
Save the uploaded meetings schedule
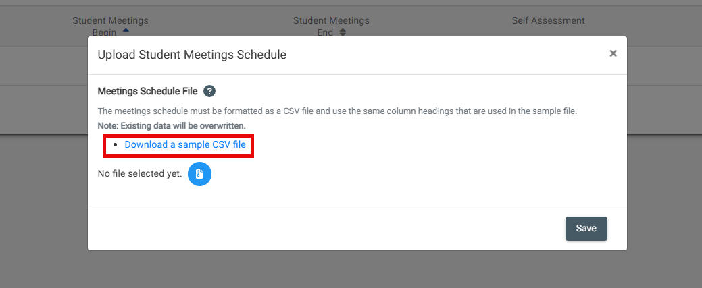[x=586, y=229]
